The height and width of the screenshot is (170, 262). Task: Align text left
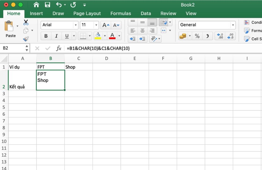tap(133, 31)
